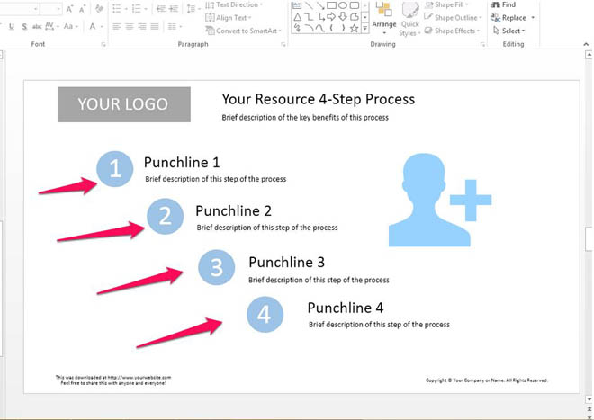Open the Font dialog launcher
The height and width of the screenshot is (420, 594).
pyautogui.click(x=103, y=45)
